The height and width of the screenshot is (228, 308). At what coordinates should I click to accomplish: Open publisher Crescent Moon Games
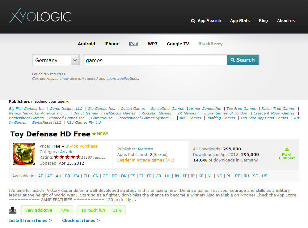click(274, 113)
